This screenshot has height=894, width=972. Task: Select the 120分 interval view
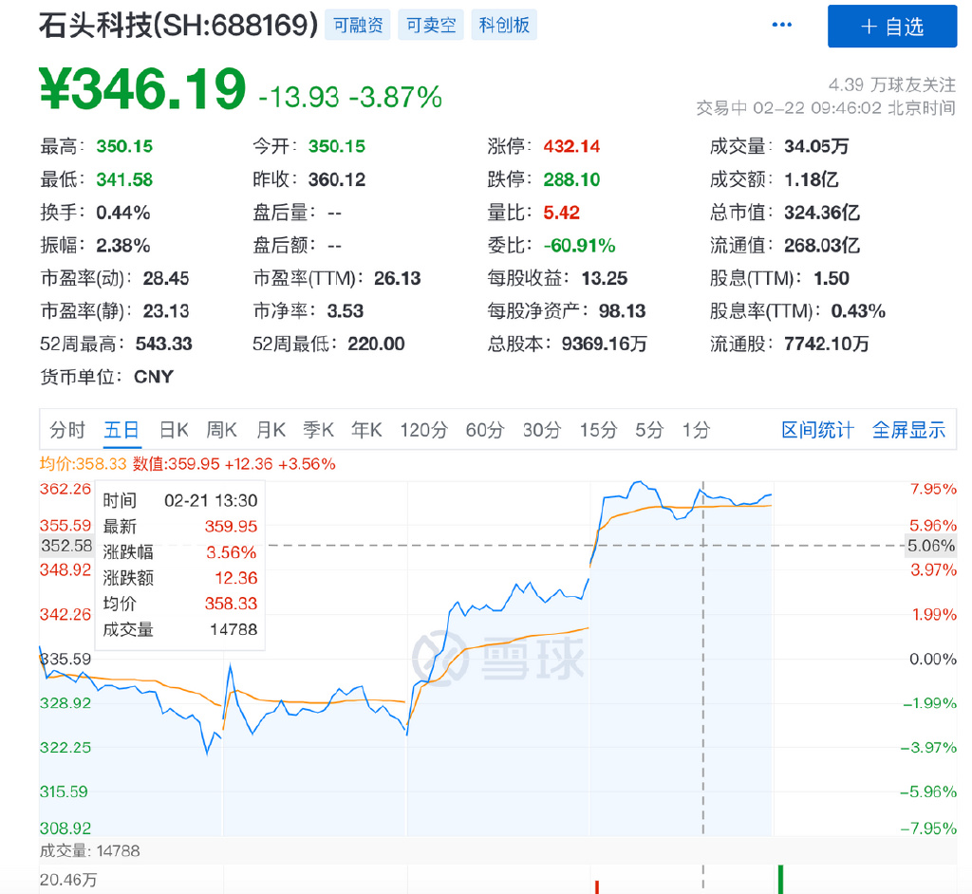[x=422, y=430]
